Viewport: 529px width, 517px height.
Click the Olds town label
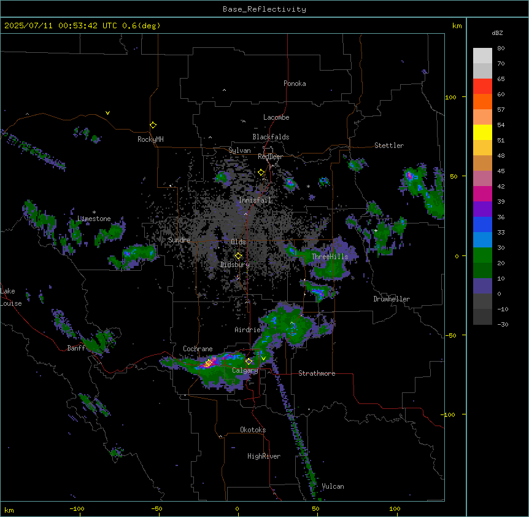[x=238, y=242]
